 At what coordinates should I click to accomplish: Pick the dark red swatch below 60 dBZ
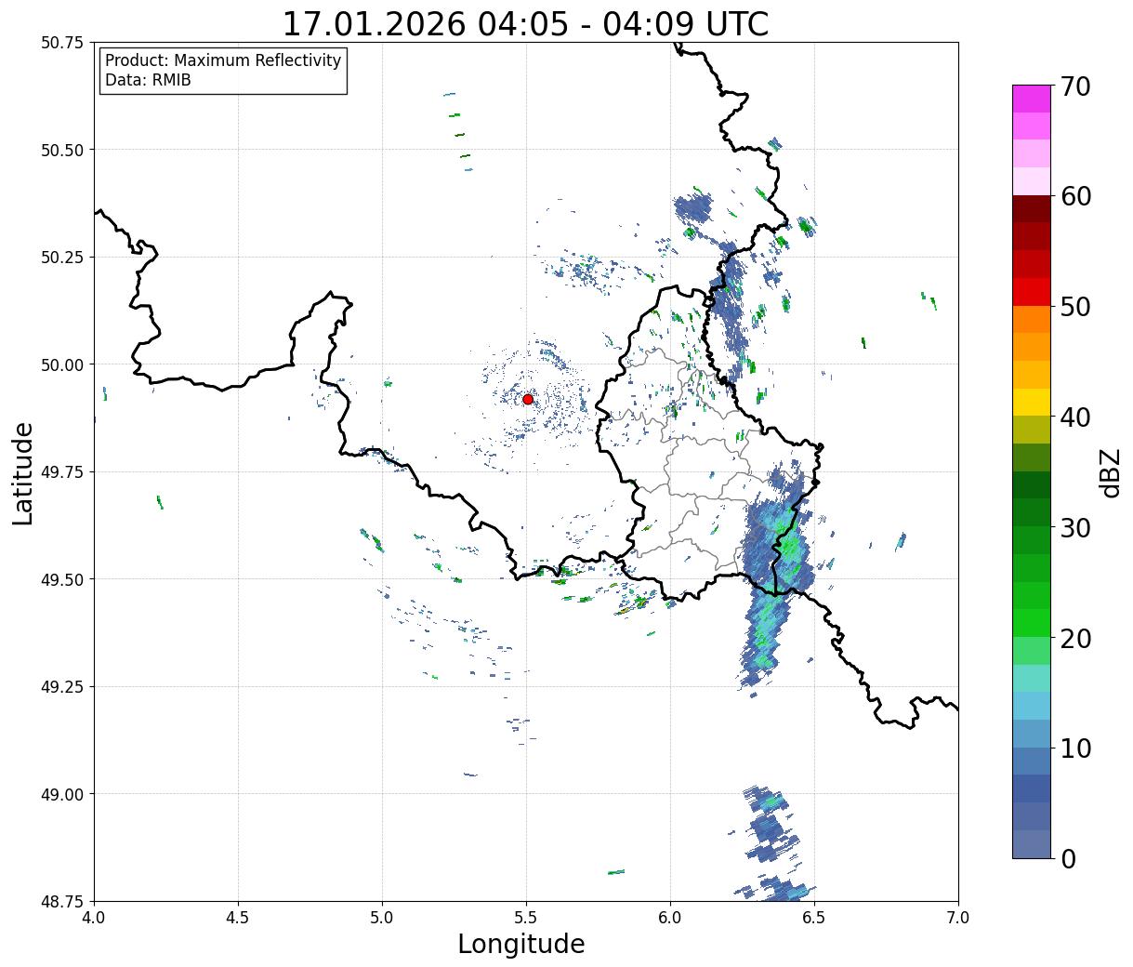(1032, 208)
